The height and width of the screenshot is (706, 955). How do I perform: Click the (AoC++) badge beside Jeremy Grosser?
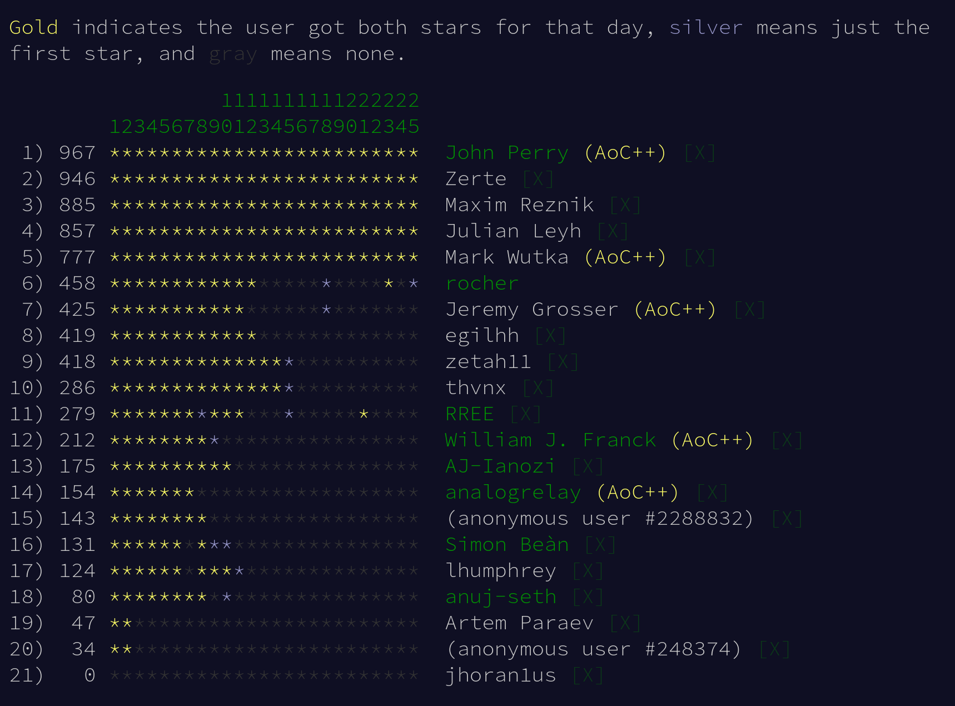tap(675, 310)
